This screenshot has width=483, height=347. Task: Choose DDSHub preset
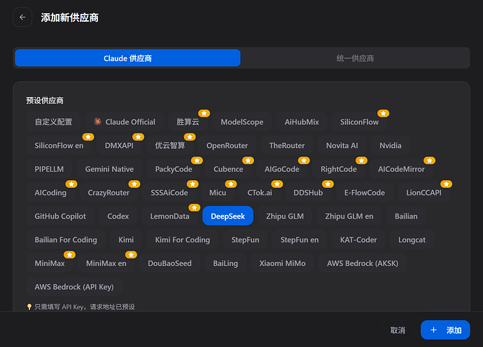(x=308, y=193)
